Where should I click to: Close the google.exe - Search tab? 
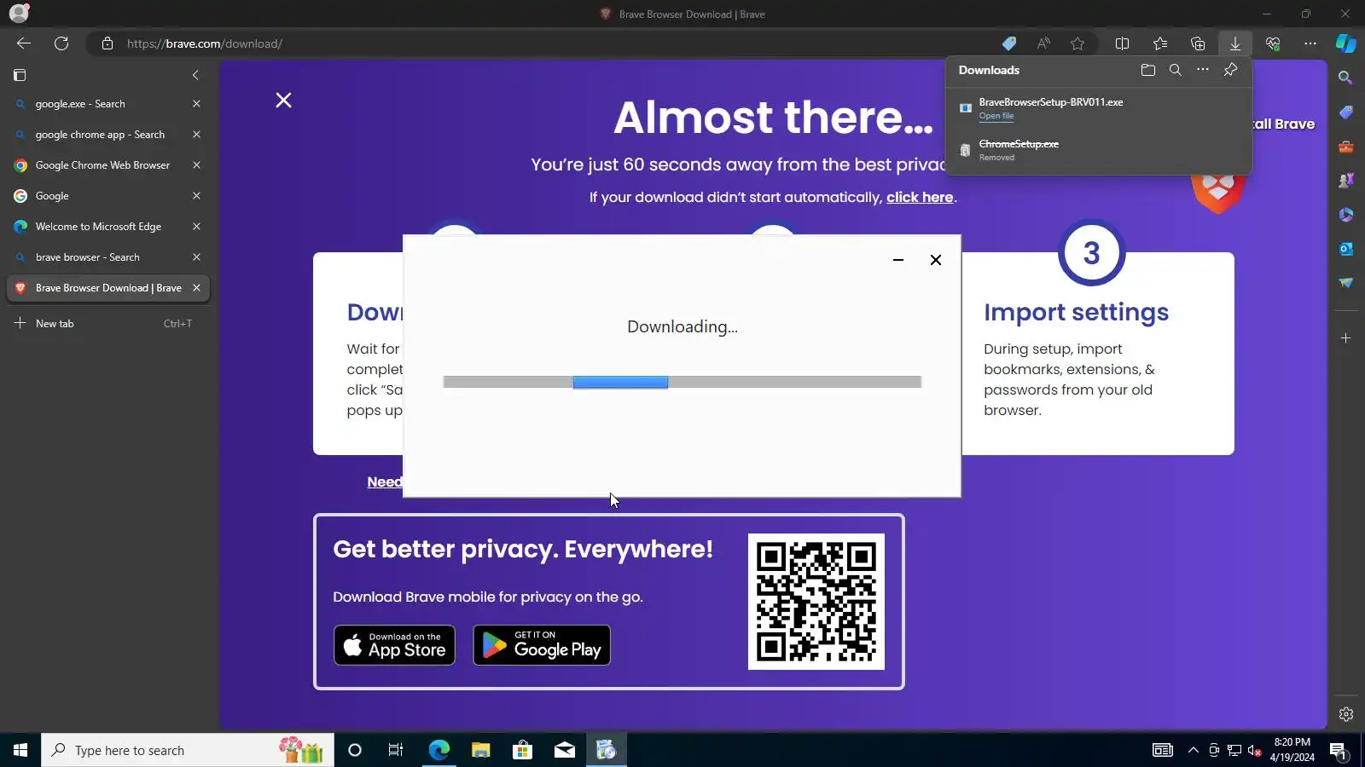196,104
